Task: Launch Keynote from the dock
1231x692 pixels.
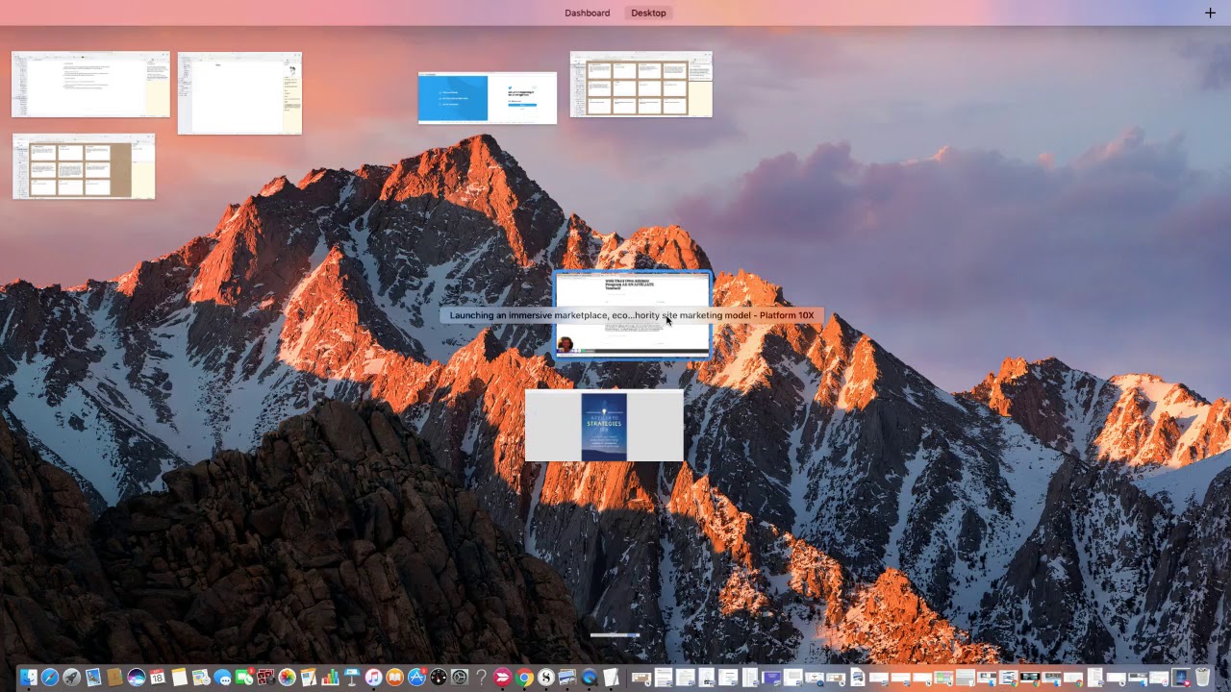Action: pos(352,678)
